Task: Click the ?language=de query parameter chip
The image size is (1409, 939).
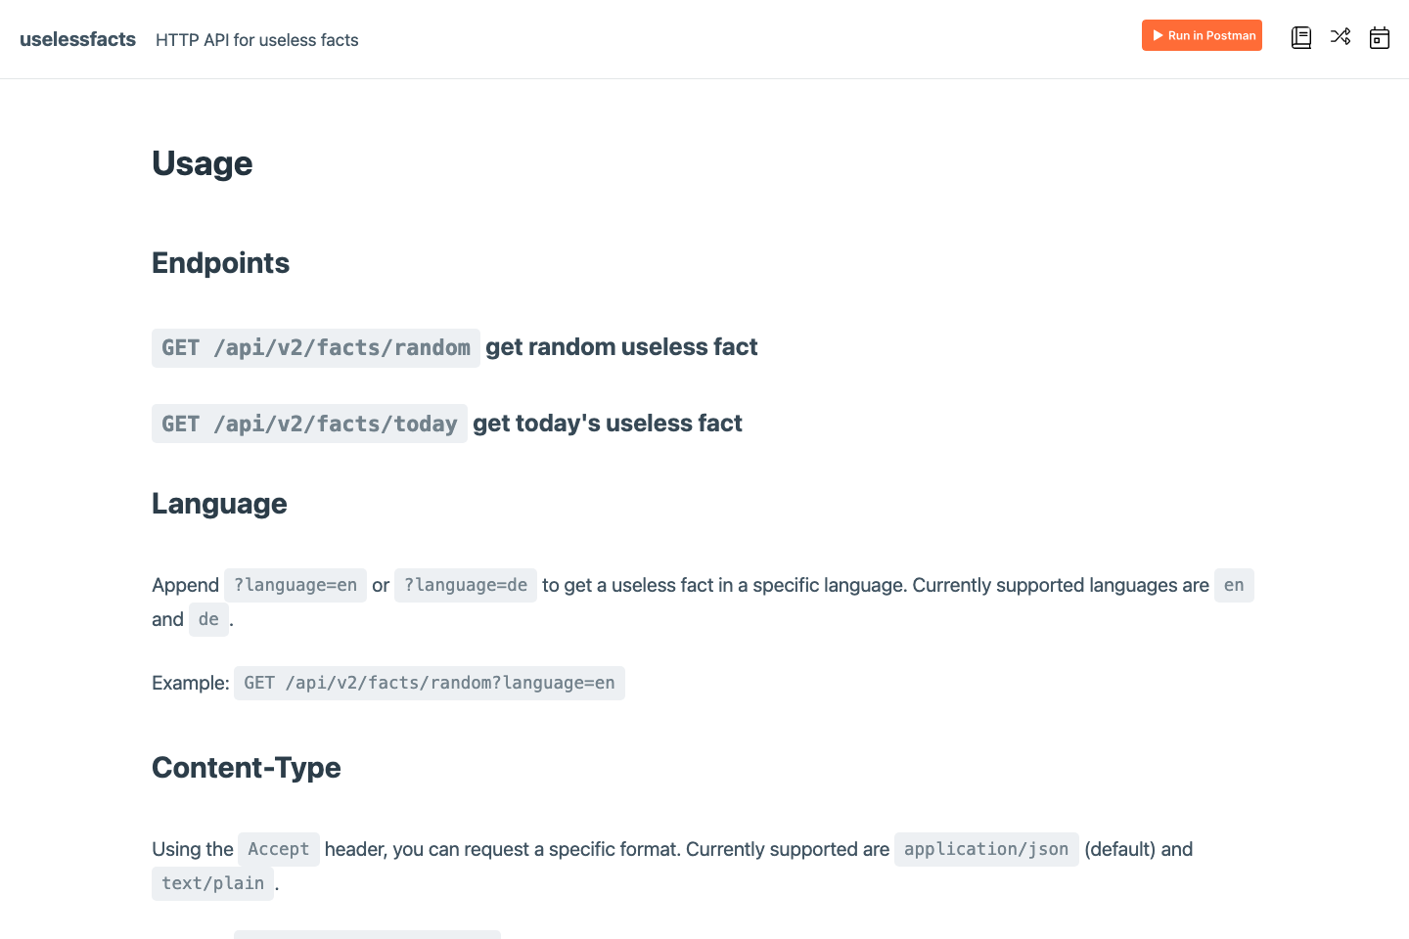Action: tap(465, 585)
